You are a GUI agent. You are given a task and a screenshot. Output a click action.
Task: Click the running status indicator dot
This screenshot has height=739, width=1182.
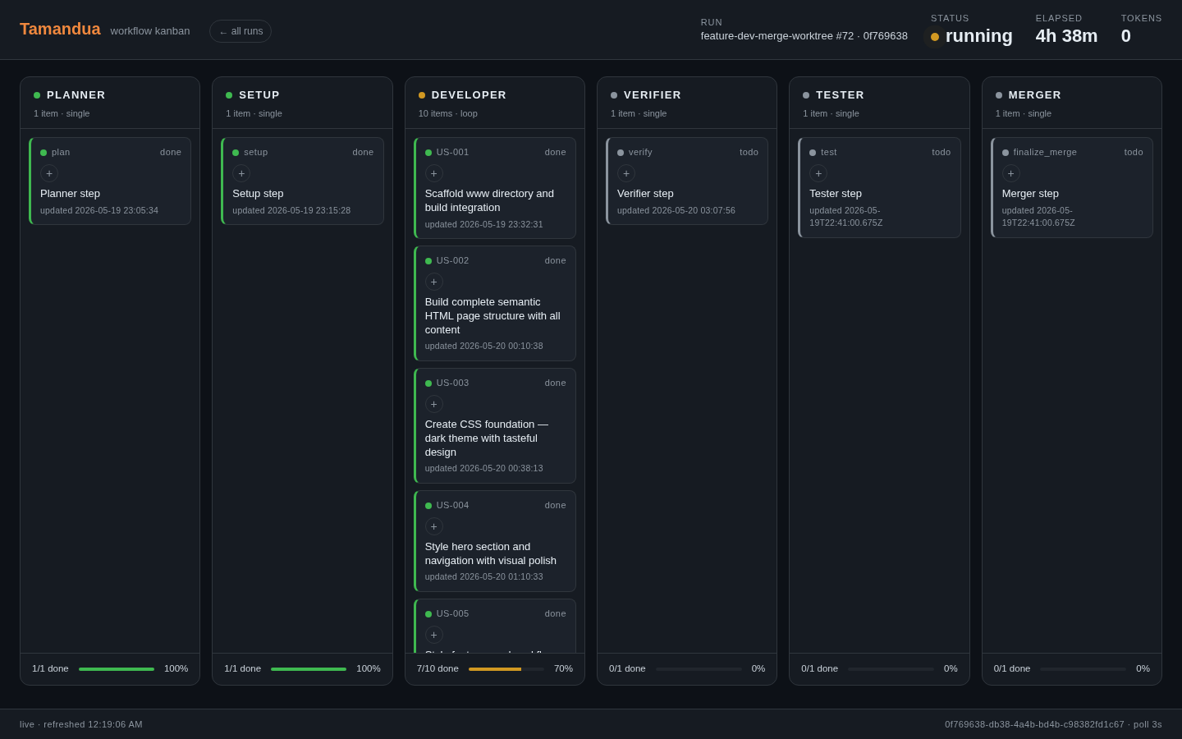pyautogui.click(x=935, y=37)
